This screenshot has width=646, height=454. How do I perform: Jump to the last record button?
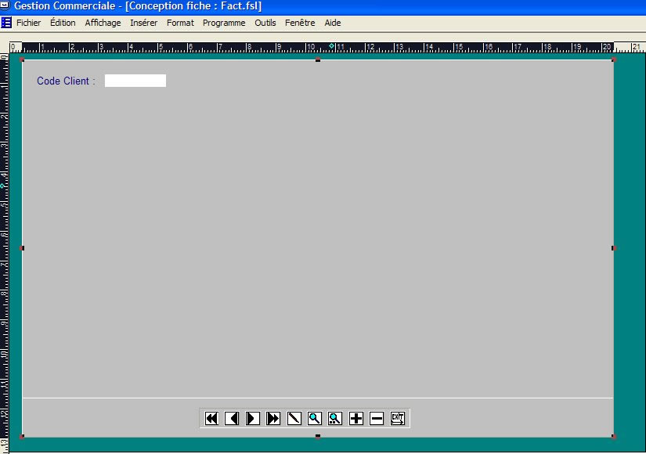tap(273, 419)
